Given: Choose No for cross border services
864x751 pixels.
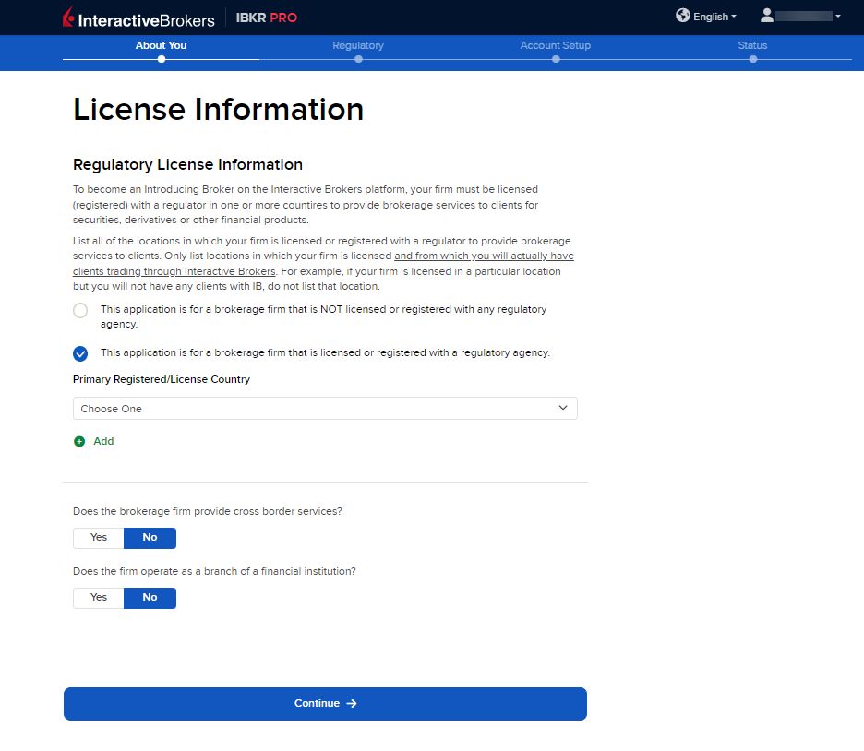Looking at the screenshot, I should 150,538.
